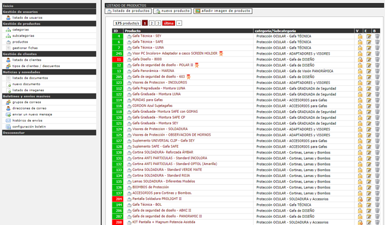Open categorías under Gestión de productos
Image resolution: width=385 pixels, height=225 pixels.
pyautogui.click(x=20, y=29)
